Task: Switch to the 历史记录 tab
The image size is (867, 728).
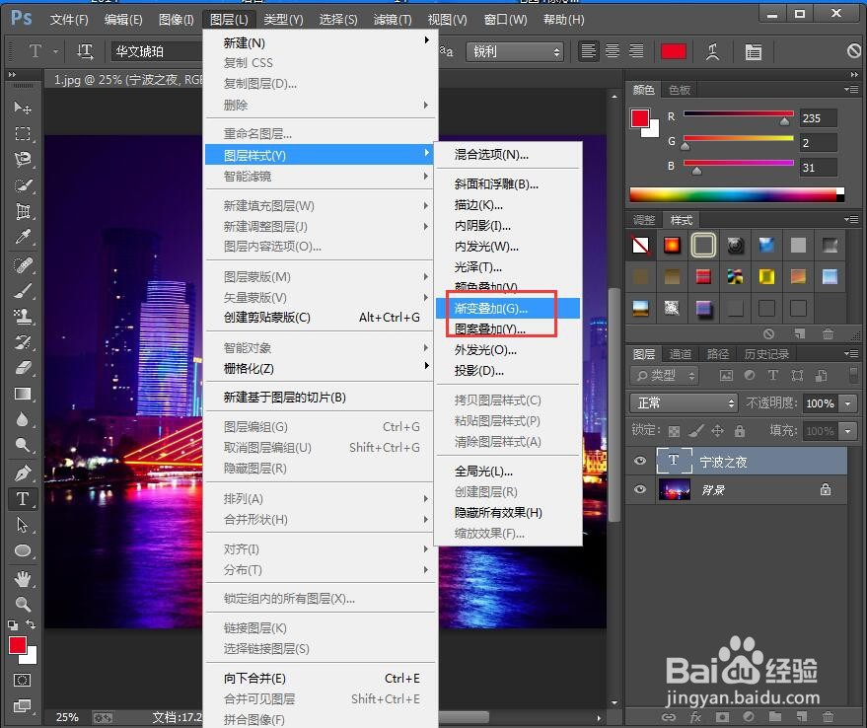Action: tap(766, 354)
